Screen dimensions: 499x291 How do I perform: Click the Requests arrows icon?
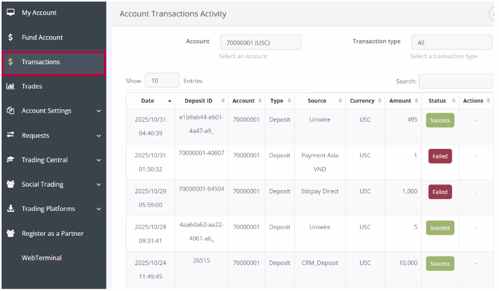[10, 135]
